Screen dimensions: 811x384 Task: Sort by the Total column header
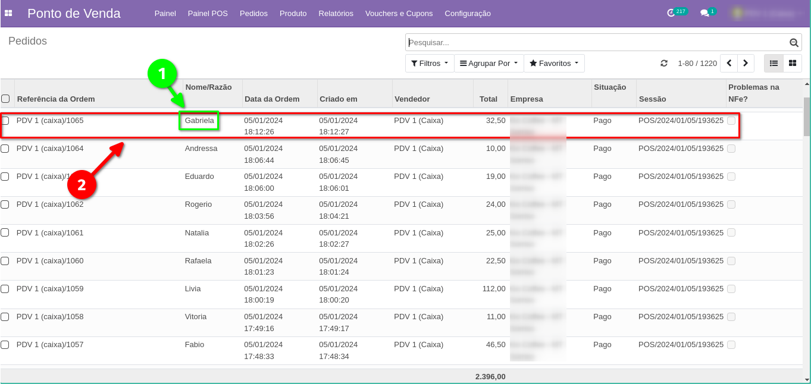(489, 99)
